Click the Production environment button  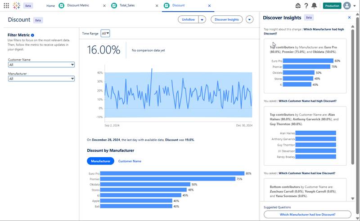point(332,6)
